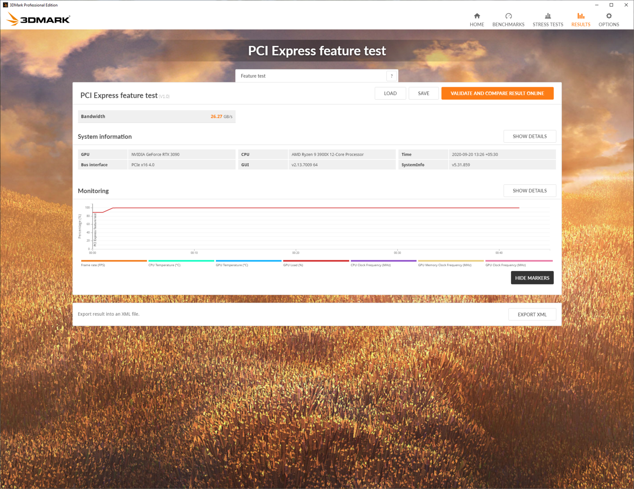Toggle the GPU Memory Clock Frequency legend
Screen dimensions: 634x489
451,263
